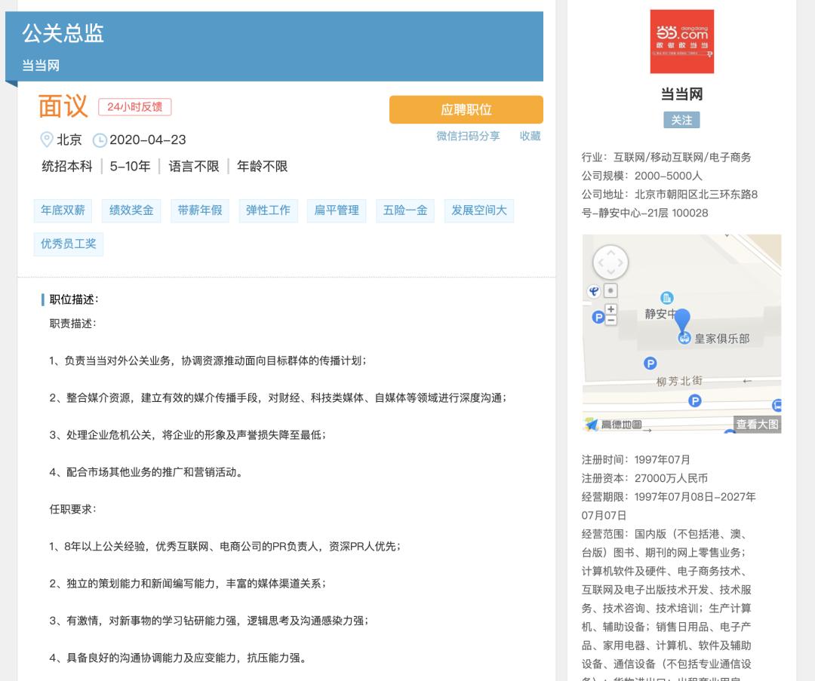Click the blue location pin on the map
Screen dimensions: 815x681
click(x=681, y=322)
